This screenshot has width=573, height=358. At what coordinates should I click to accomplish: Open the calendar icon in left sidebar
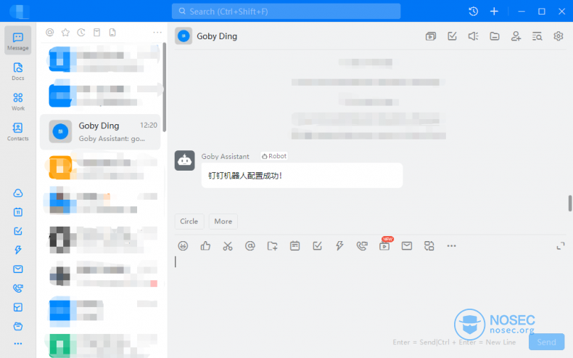click(17, 212)
